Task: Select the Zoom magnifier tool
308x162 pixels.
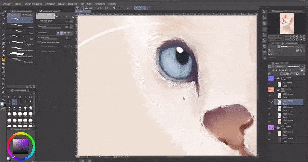Action: tap(3, 15)
